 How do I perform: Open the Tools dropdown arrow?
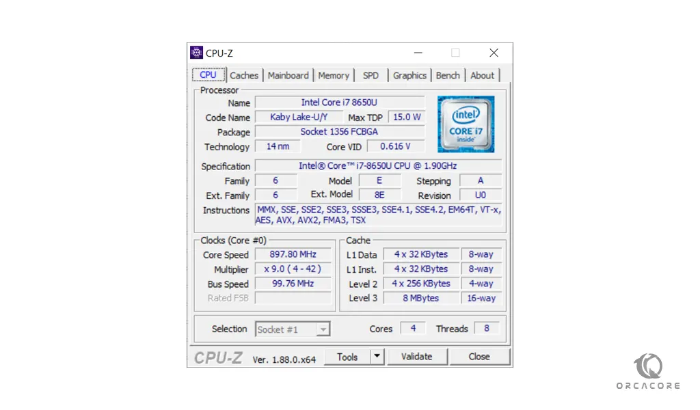click(x=377, y=356)
